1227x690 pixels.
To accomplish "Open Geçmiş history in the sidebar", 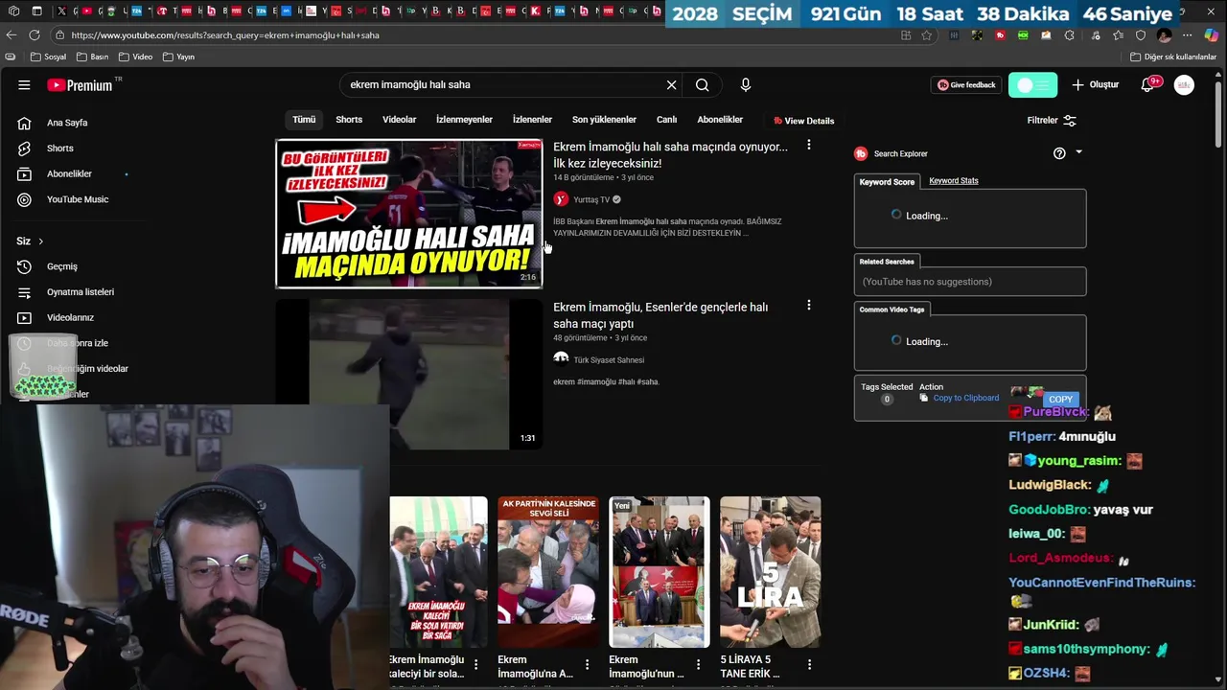I will (62, 266).
